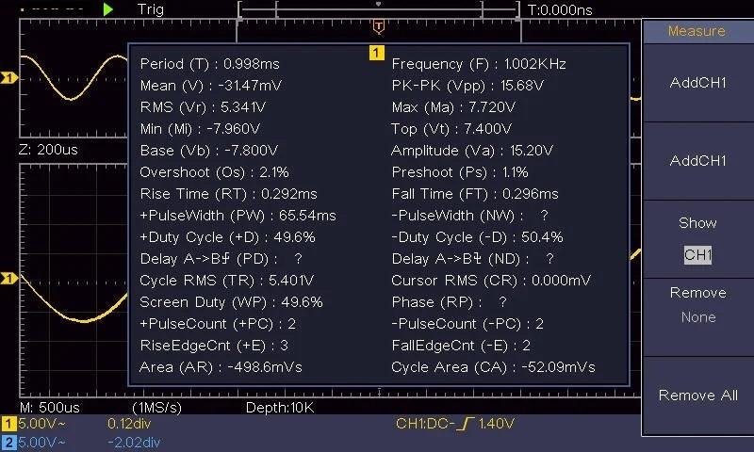Click the zoom window bracket in top overview bar
The height and width of the screenshot is (452, 754).
tap(379, 9)
